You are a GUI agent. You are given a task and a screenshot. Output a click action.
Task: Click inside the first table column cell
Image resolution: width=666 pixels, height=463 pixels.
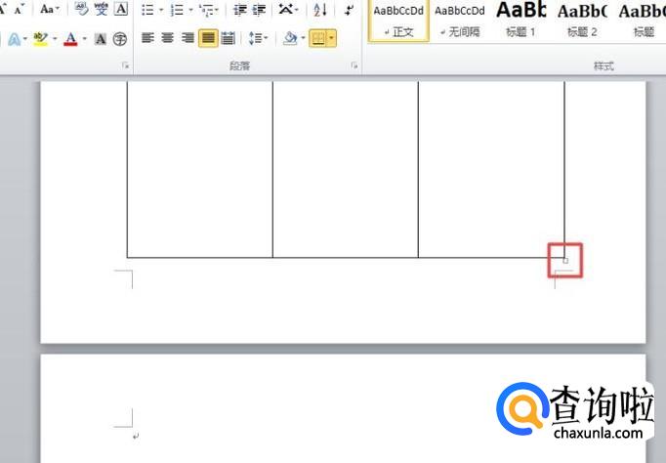tap(199, 169)
